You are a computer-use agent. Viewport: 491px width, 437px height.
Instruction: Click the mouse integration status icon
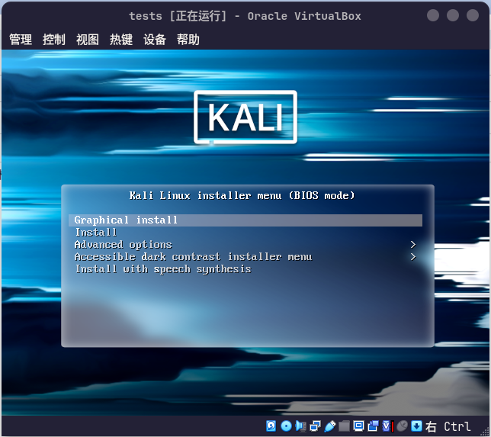click(x=402, y=426)
